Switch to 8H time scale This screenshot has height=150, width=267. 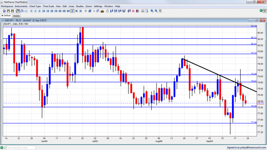[68, 11]
